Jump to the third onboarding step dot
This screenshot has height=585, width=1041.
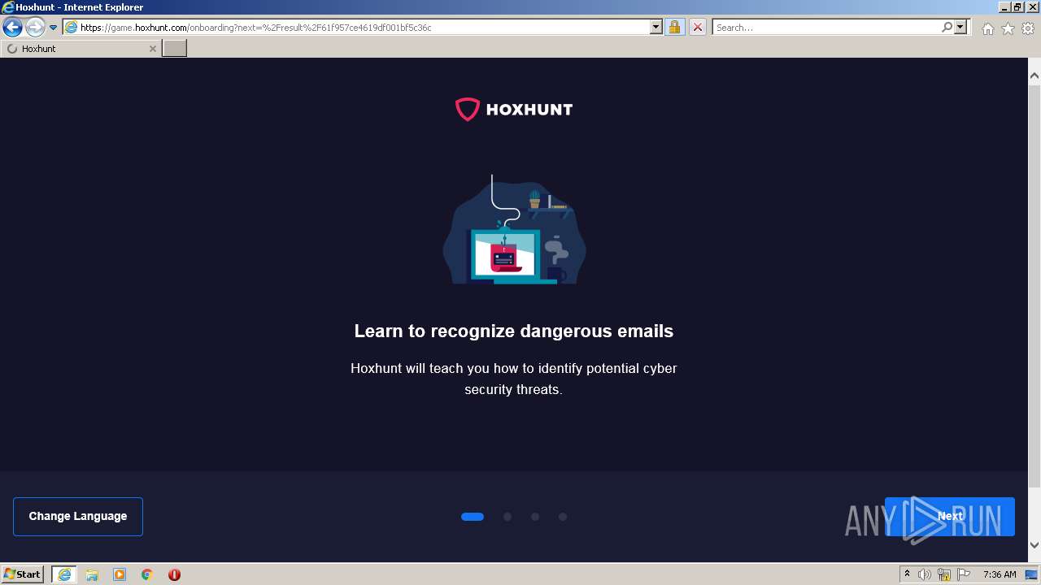(x=535, y=517)
